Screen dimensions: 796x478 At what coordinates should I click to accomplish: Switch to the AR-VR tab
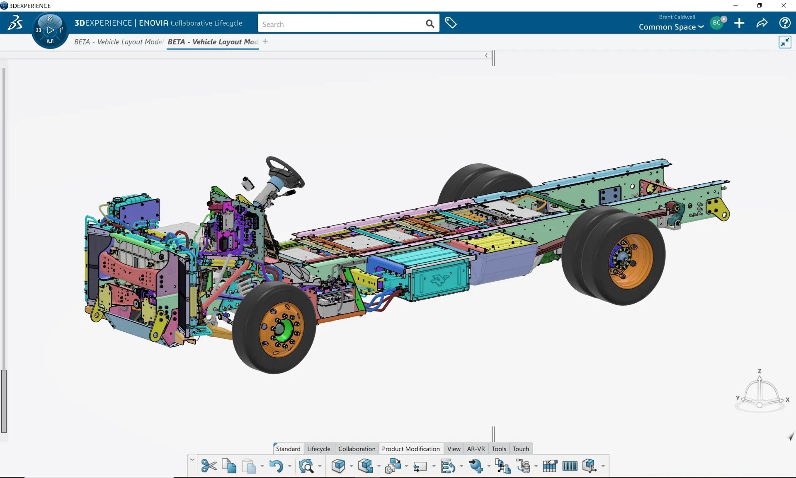(x=476, y=449)
